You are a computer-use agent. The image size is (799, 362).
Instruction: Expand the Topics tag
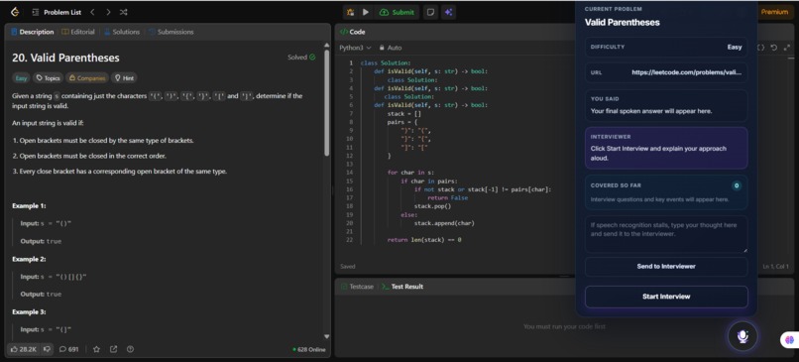[48, 78]
